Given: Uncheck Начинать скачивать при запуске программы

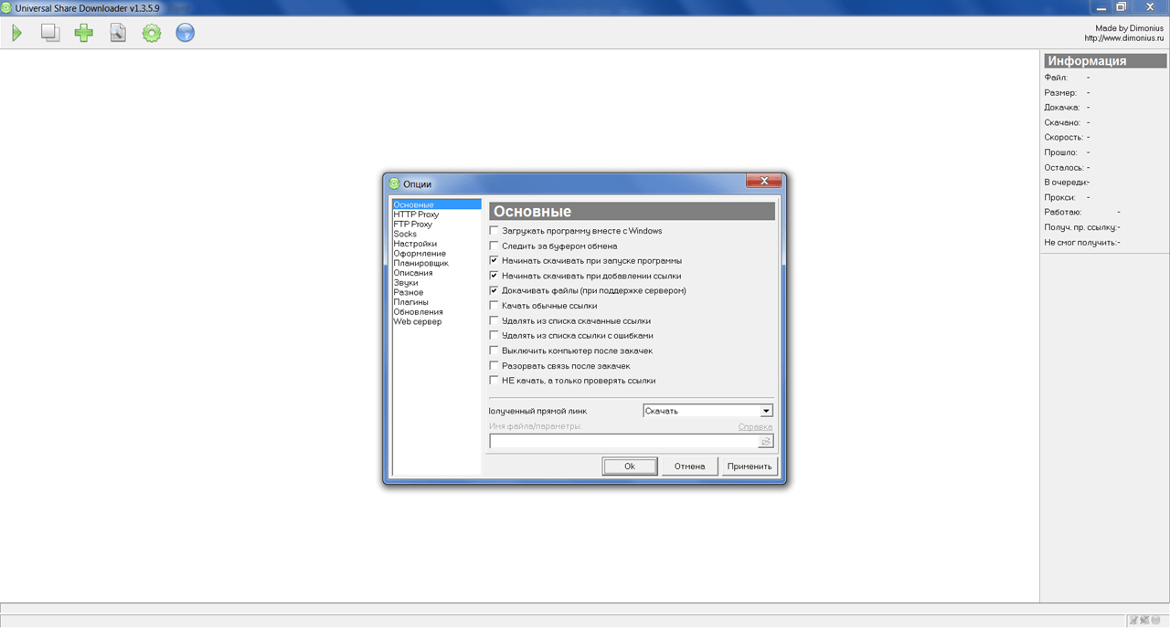Looking at the screenshot, I should pyautogui.click(x=495, y=261).
